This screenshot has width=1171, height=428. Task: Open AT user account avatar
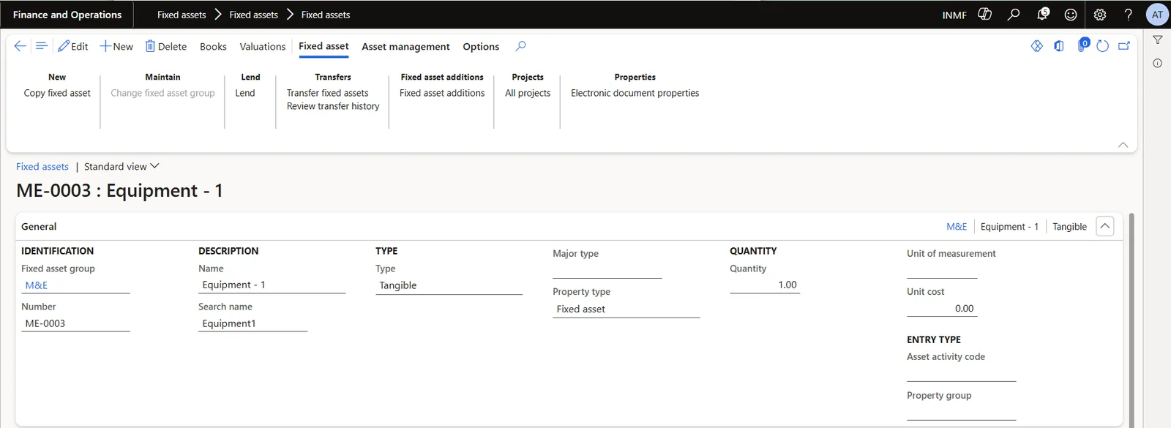1157,15
